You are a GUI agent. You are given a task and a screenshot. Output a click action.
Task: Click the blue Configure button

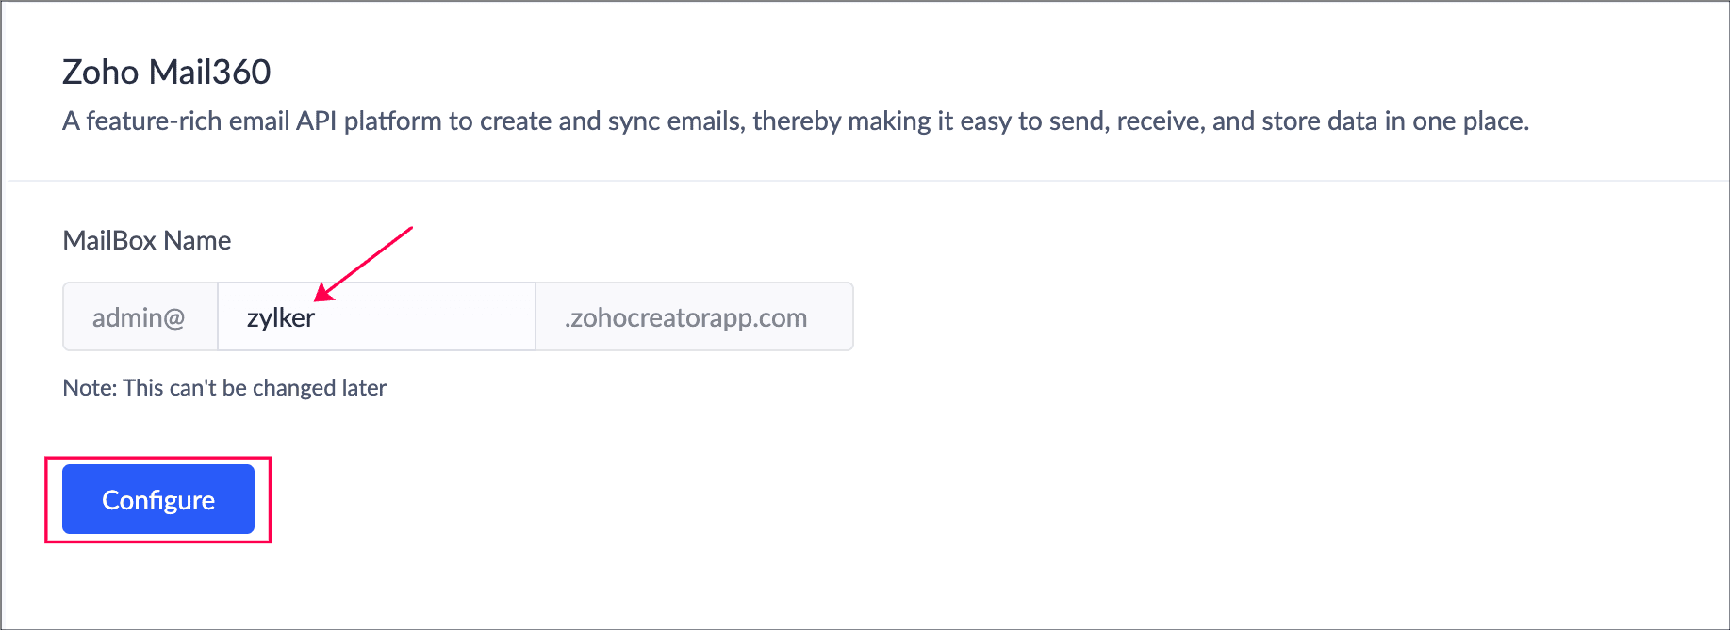(158, 499)
